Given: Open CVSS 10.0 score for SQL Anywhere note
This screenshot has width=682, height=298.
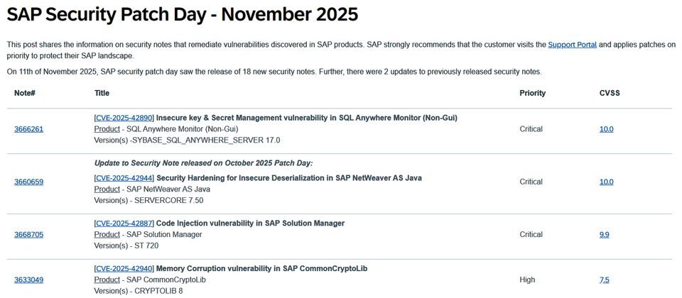Looking at the screenshot, I should click(606, 129).
